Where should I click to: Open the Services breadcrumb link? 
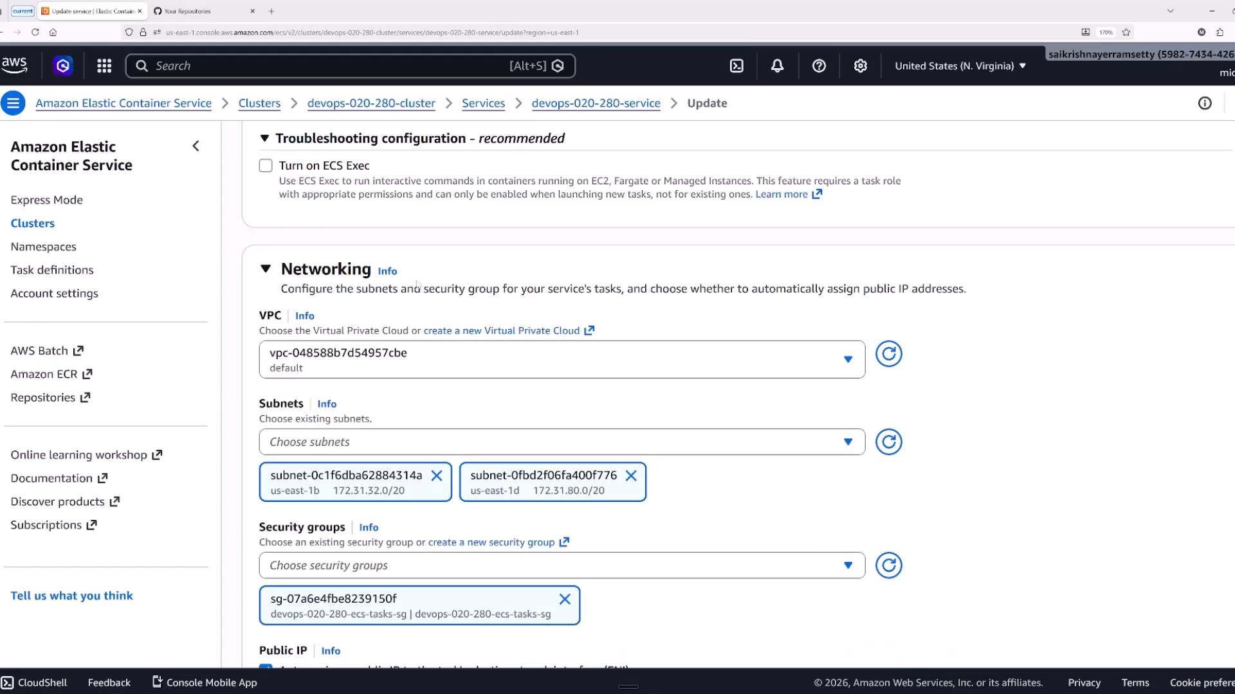(x=483, y=103)
